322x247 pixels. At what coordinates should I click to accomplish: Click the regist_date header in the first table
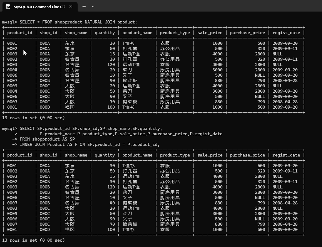coord(286,33)
